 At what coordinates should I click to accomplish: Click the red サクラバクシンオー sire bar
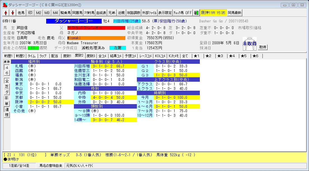tap(96, 28)
